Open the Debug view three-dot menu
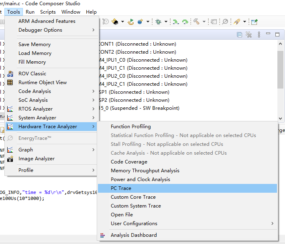Image resolution: width=285 pixels, height=244 pixels. [x=259, y=34]
